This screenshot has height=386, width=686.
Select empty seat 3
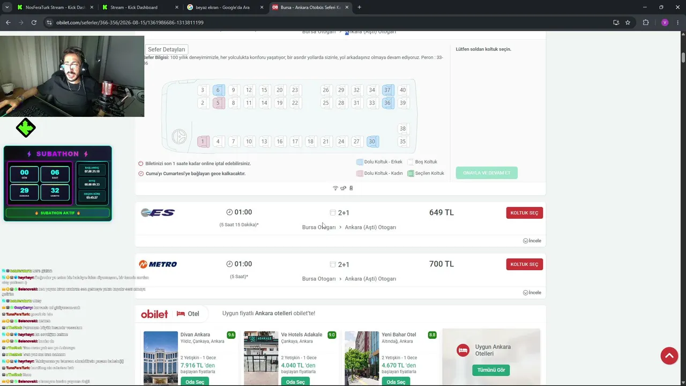203,90
